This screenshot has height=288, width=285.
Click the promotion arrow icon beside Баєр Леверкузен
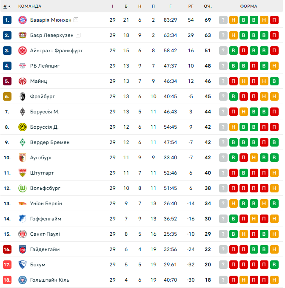click(x=78, y=35)
